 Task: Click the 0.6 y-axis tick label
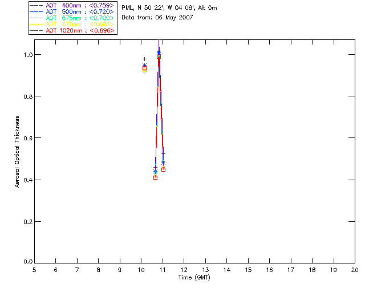(x=28, y=138)
